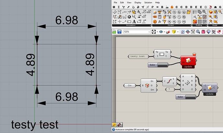Select the orange tag icon in Content panel
The image size is (223, 133).
155,17
